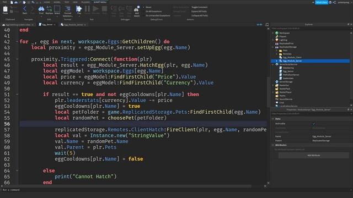Toggle the Archivable checkbox in Properties
The image size is (353, 198).
(314, 124)
